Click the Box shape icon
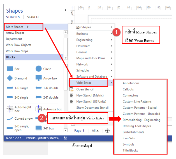 (x=10, y=69)
